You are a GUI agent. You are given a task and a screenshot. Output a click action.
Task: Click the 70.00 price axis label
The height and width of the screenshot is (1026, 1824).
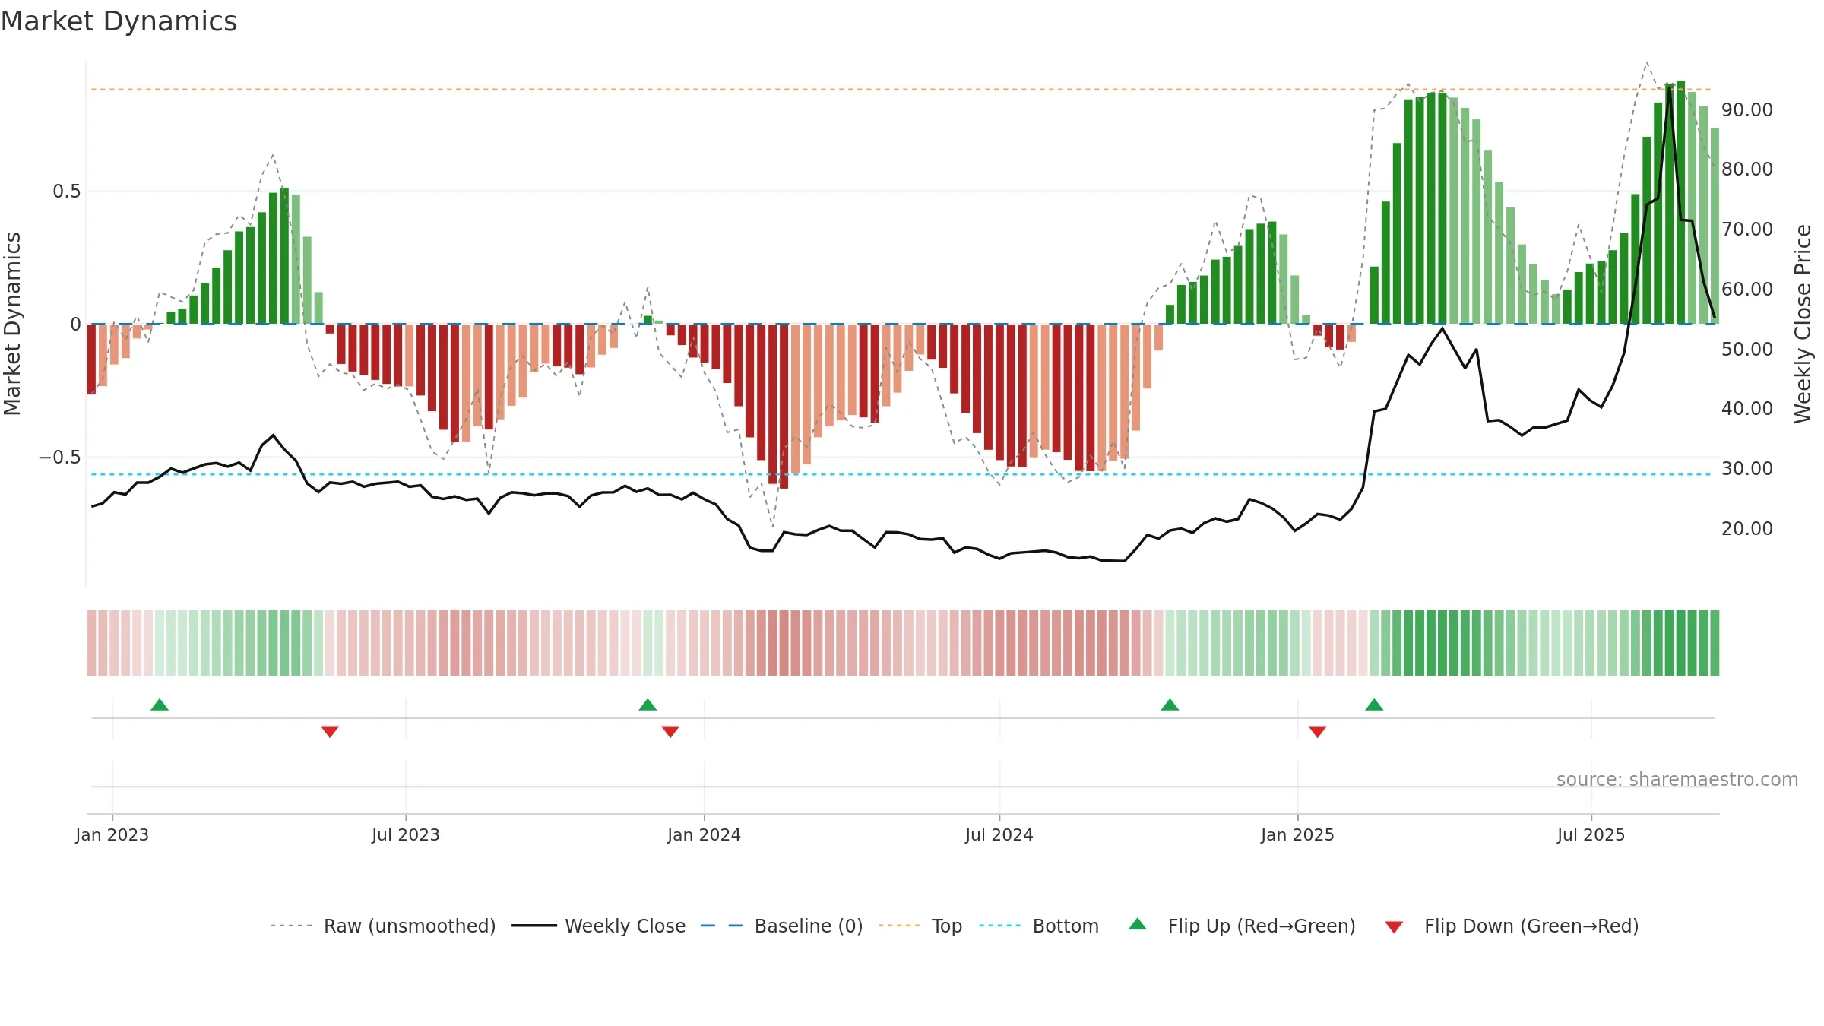[1747, 229]
